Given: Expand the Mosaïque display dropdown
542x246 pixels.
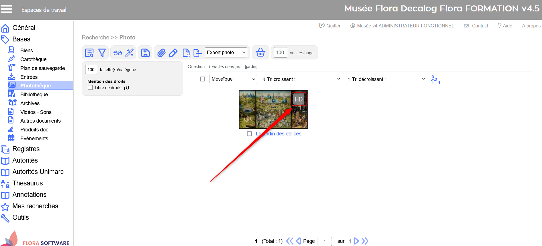Looking at the screenshot, I should tap(233, 79).
